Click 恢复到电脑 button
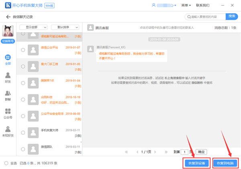This screenshot has width=241, height=169. click(x=225, y=163)
